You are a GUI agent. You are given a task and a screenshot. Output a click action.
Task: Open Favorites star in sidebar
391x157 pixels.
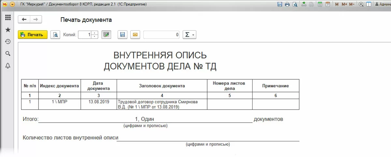(x=8, y=30)
